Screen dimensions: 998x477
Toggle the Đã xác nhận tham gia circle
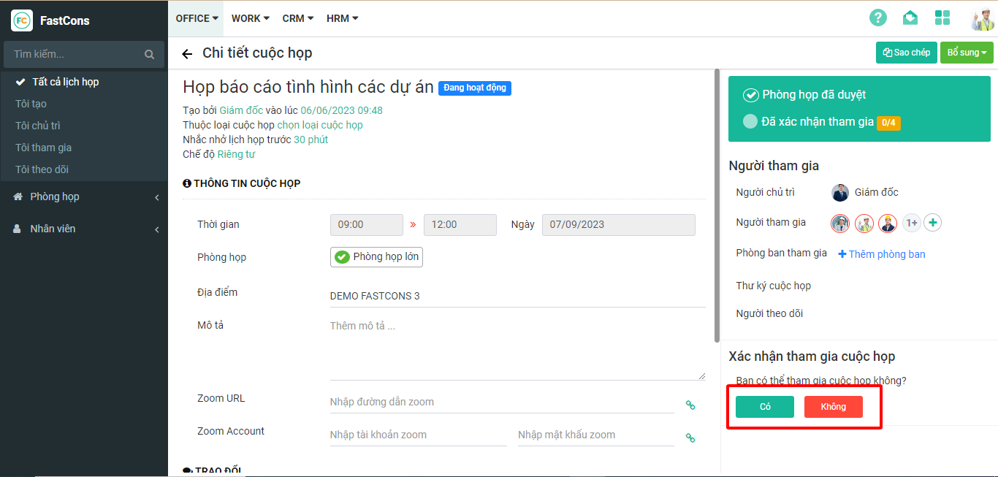coord(750,122)
